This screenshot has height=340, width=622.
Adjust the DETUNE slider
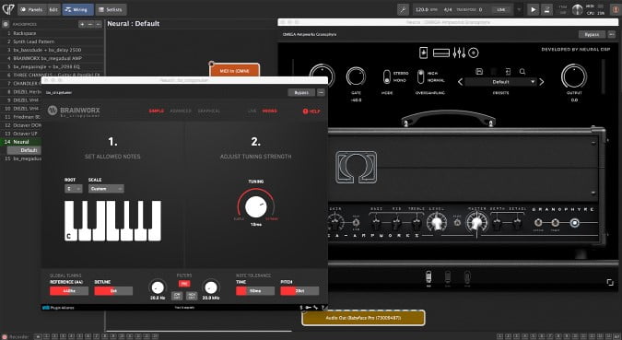coord(113,291)
